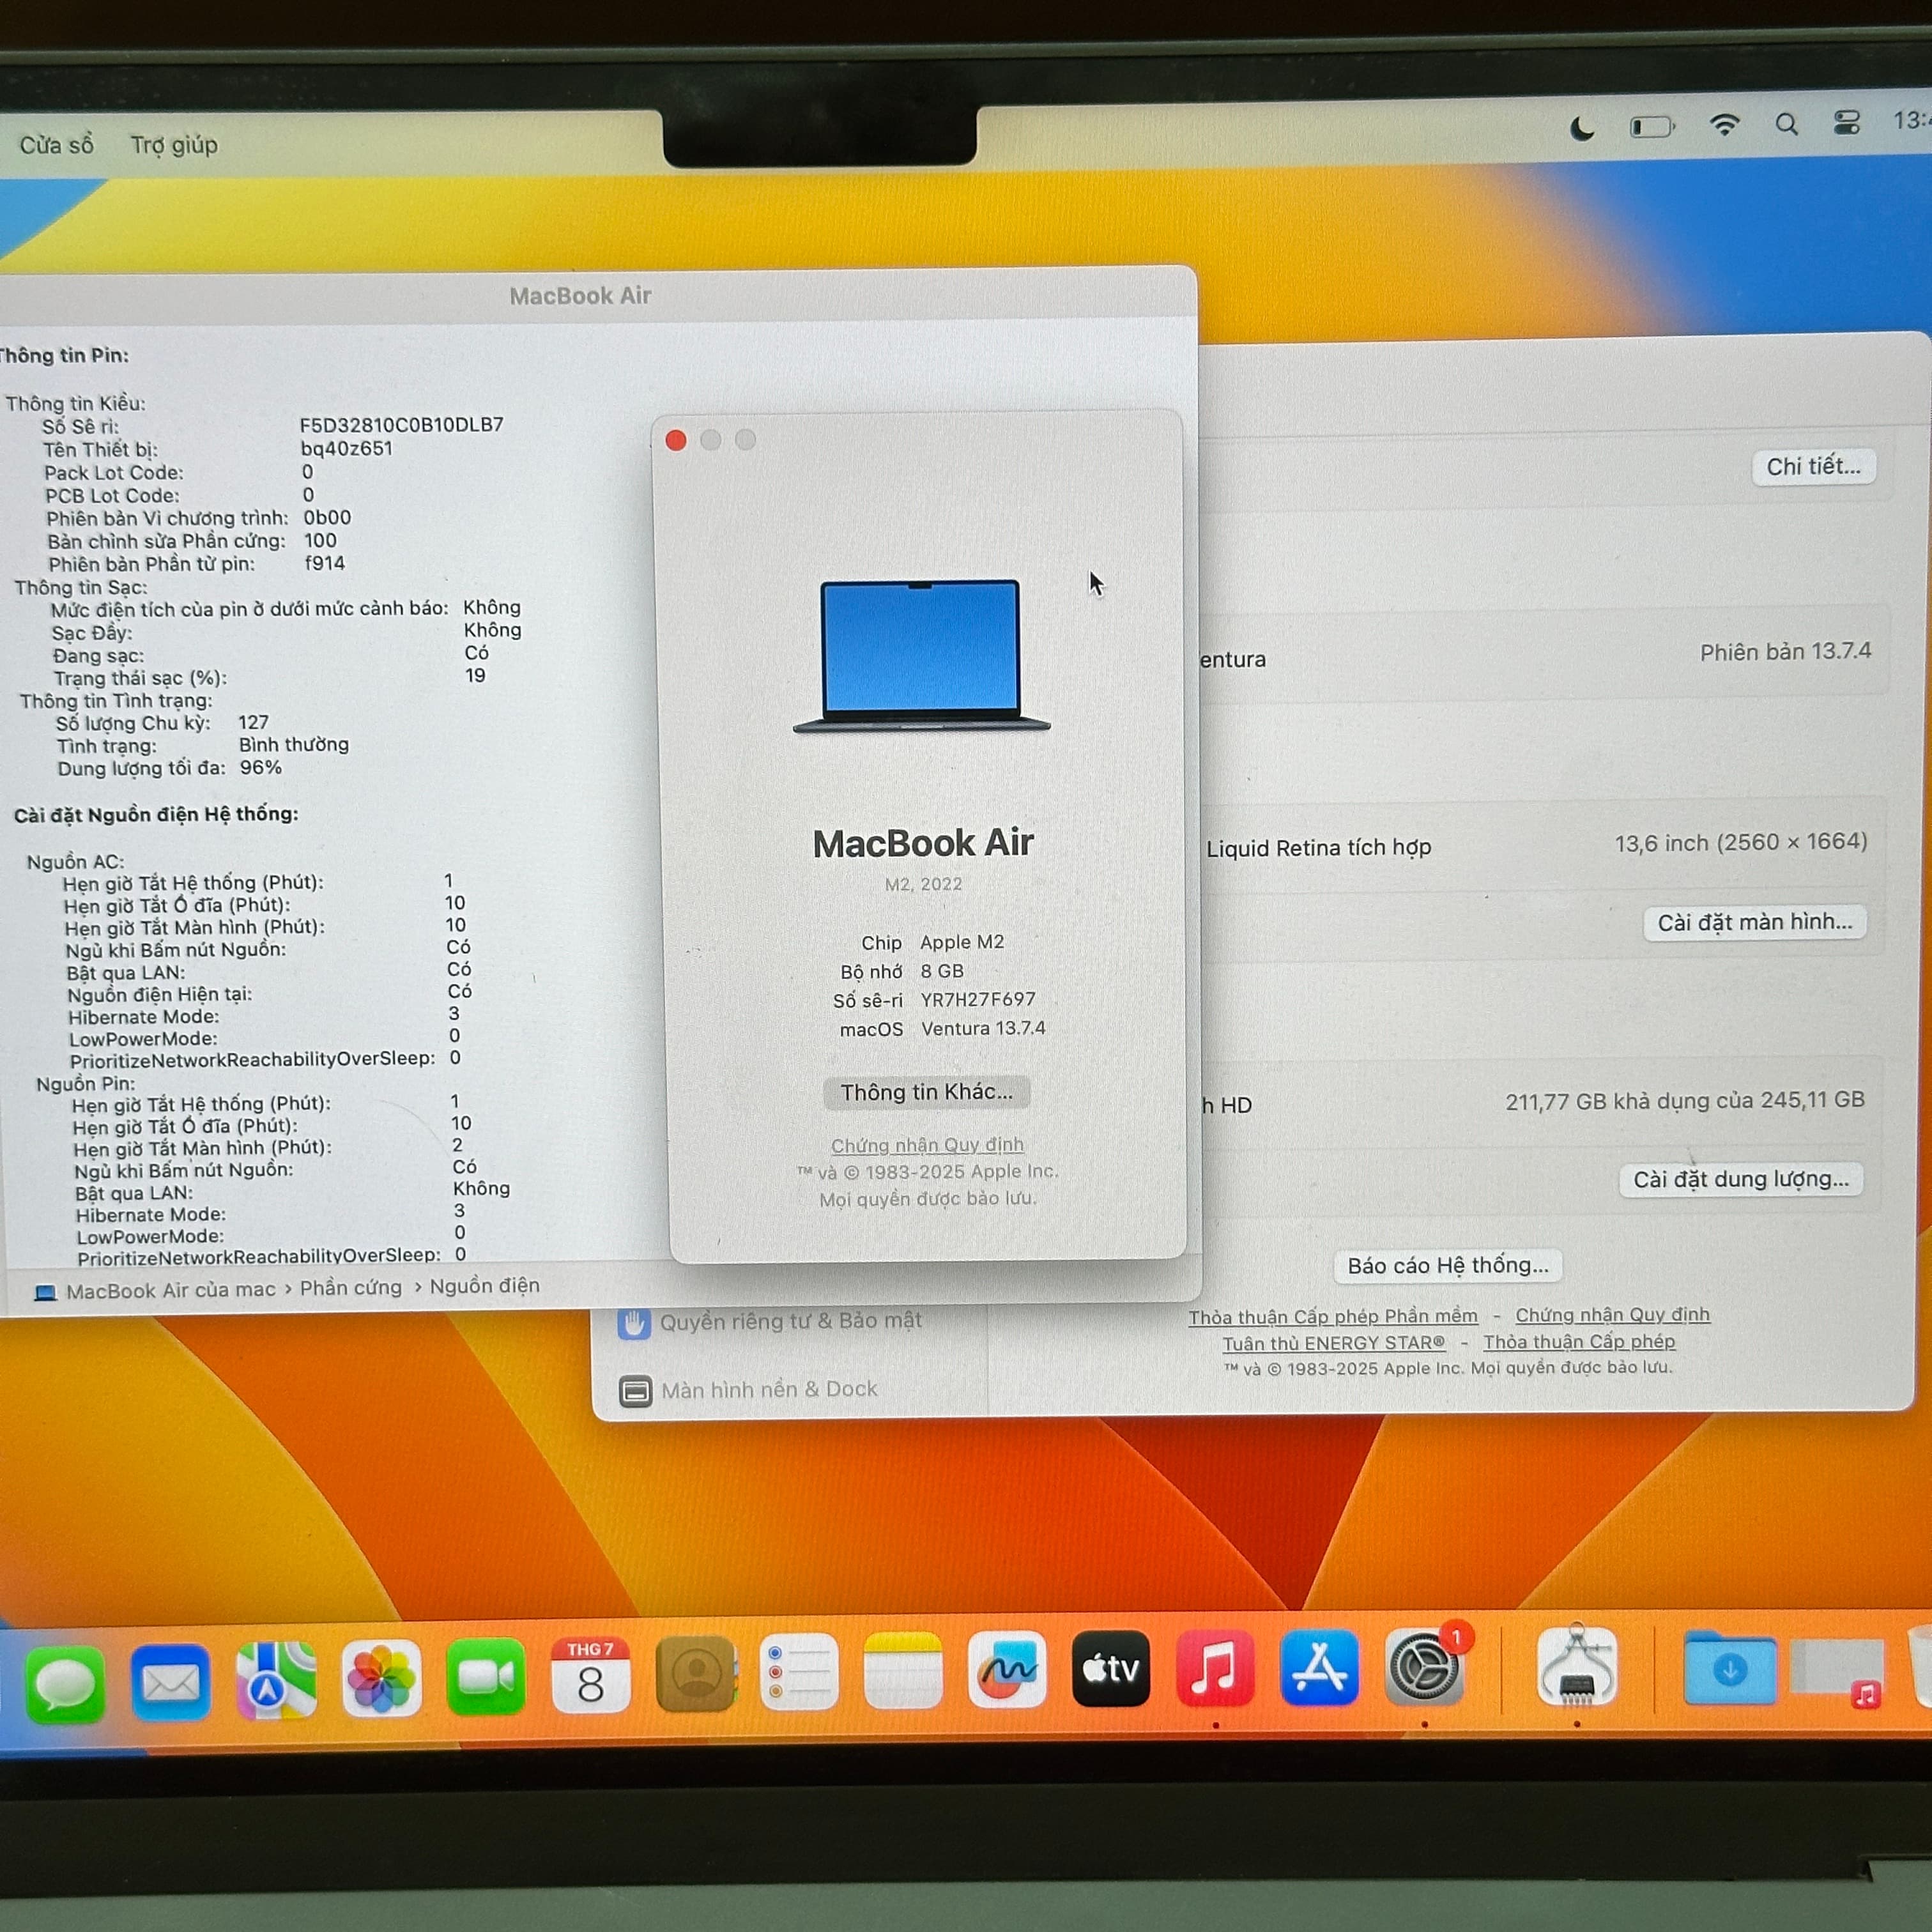The width and height of the screenshot is (1932, 1932).
Task: Open Apple TV app in the Dock
Action: point(1111,1668)
